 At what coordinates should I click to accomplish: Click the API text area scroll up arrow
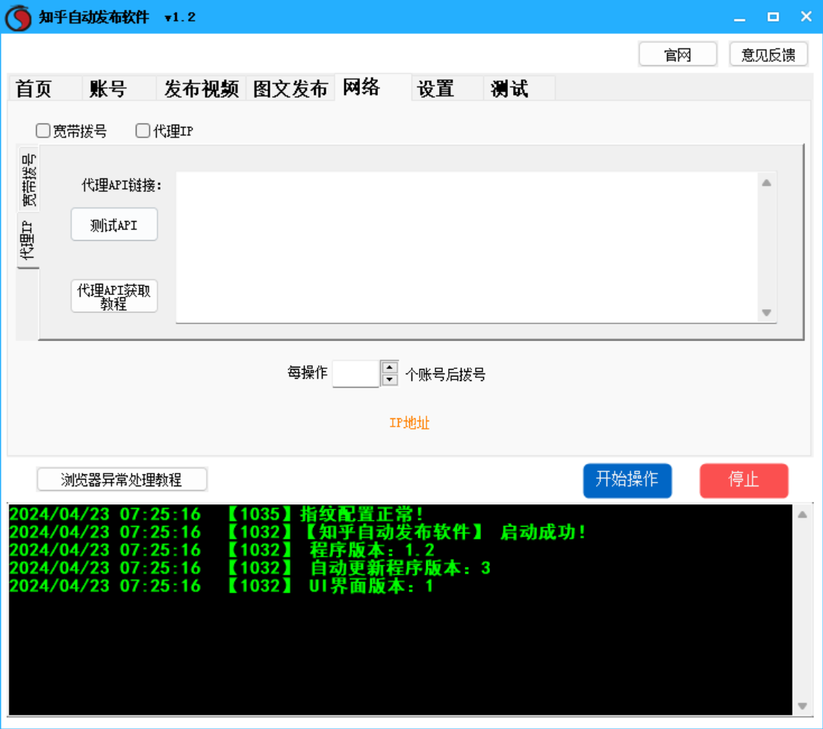coord(766,183)
